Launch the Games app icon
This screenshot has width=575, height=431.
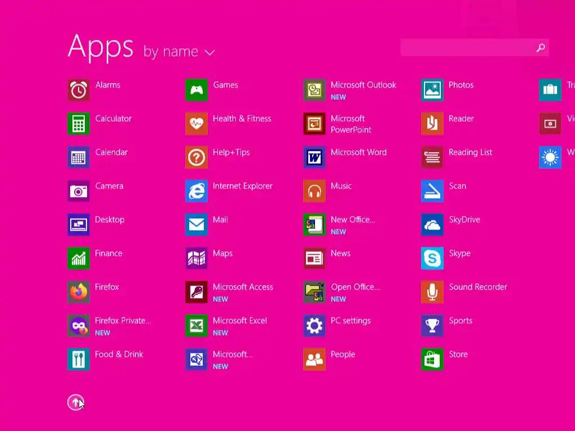pyautogui.click(x=197, y=90)
